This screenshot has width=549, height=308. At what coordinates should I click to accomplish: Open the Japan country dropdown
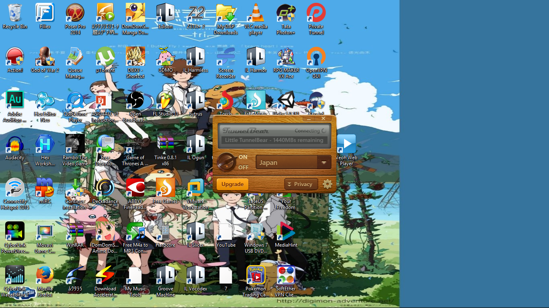pyautogui.click(x=293, y=162)
